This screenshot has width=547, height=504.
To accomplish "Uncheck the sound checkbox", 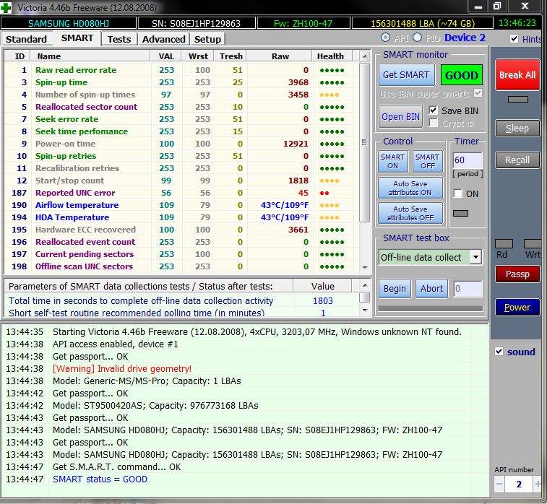I will 499,352.
